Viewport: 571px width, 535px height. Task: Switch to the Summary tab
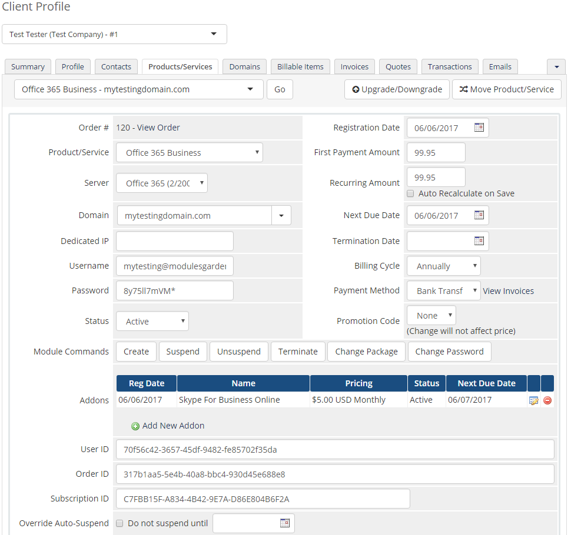click(x=28, y=67)
